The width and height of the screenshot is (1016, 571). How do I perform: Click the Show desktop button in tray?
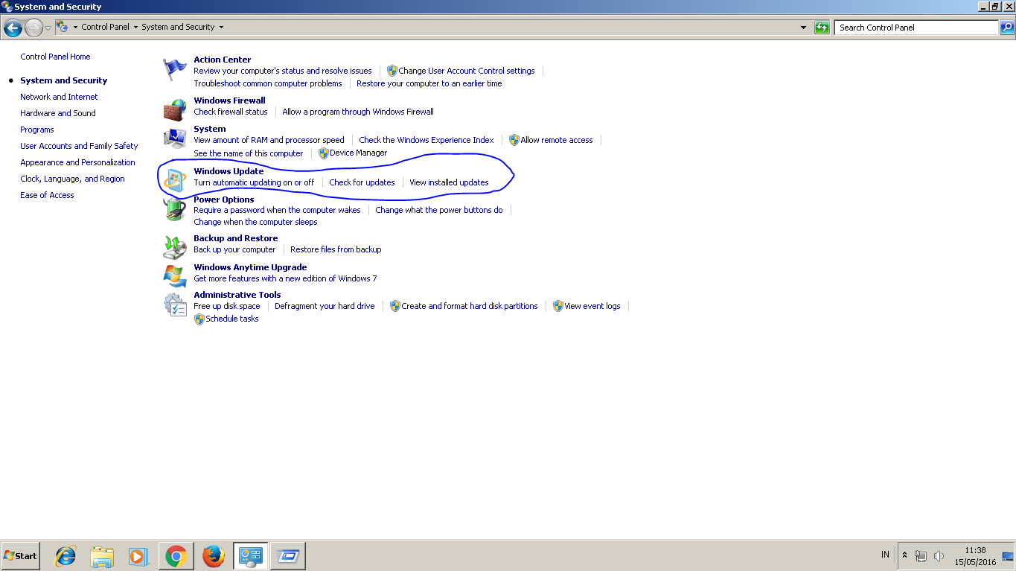coord(1008,556)
